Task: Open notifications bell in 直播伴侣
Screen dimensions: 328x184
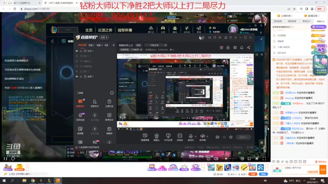Action: (x=241, y=47)
